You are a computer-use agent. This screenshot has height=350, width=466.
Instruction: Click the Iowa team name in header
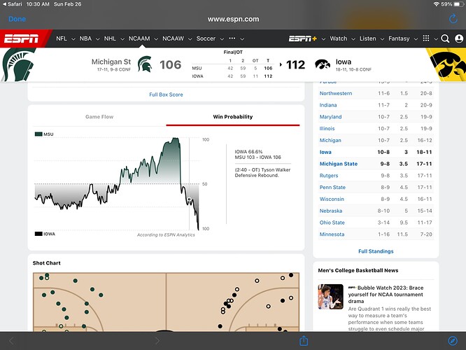(344, 62)
